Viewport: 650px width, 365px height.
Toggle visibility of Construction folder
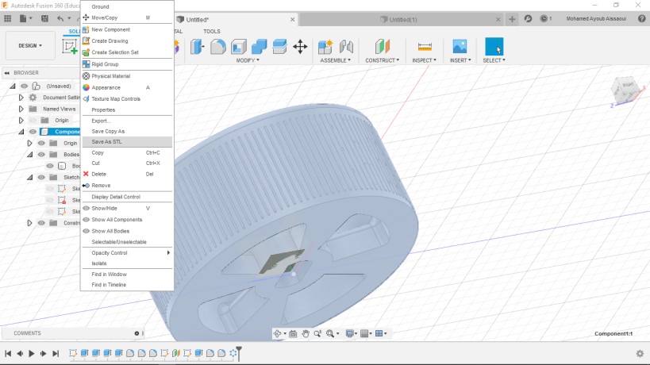click(41, 223)
